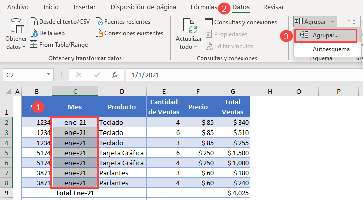Click the $ 340 cell
This screenshot has width=363, height=200.
coord(233,122)
